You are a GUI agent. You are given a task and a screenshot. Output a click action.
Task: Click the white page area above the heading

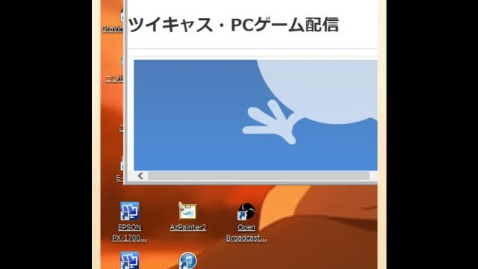pos(252,6)
